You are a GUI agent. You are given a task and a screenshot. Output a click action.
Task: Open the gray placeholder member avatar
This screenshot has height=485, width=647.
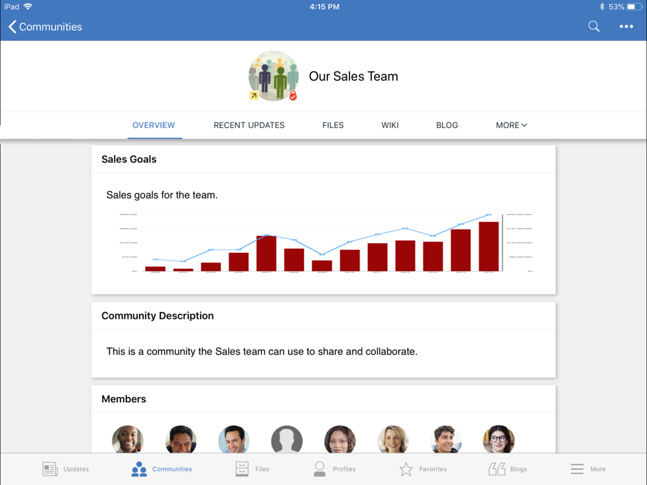(x=287, y=440)
